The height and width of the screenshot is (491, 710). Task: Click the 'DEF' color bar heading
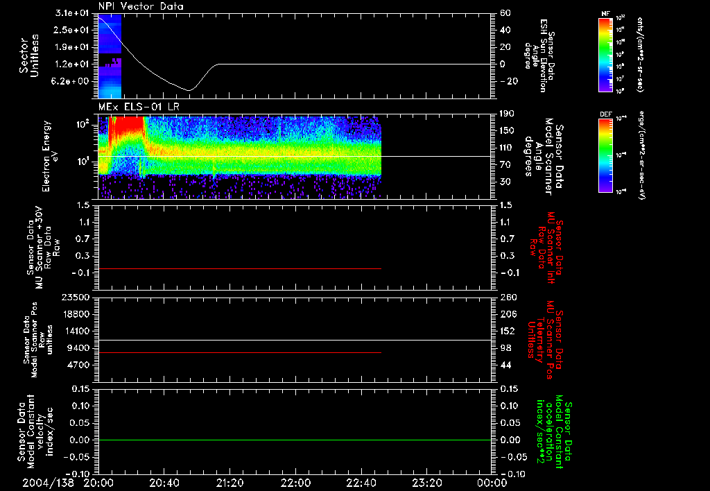click(606, 114)
